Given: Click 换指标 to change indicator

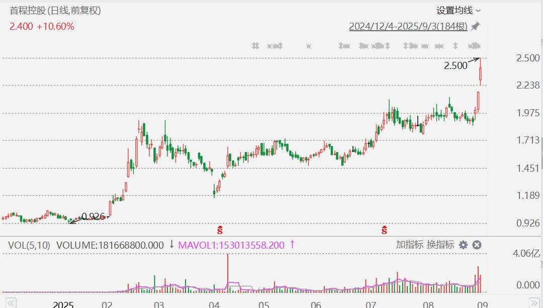Looking at the screenshot, I should coord(440,245).
